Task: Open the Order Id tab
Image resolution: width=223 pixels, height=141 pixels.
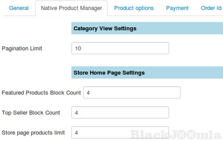Action: click(x=211, y=8)
